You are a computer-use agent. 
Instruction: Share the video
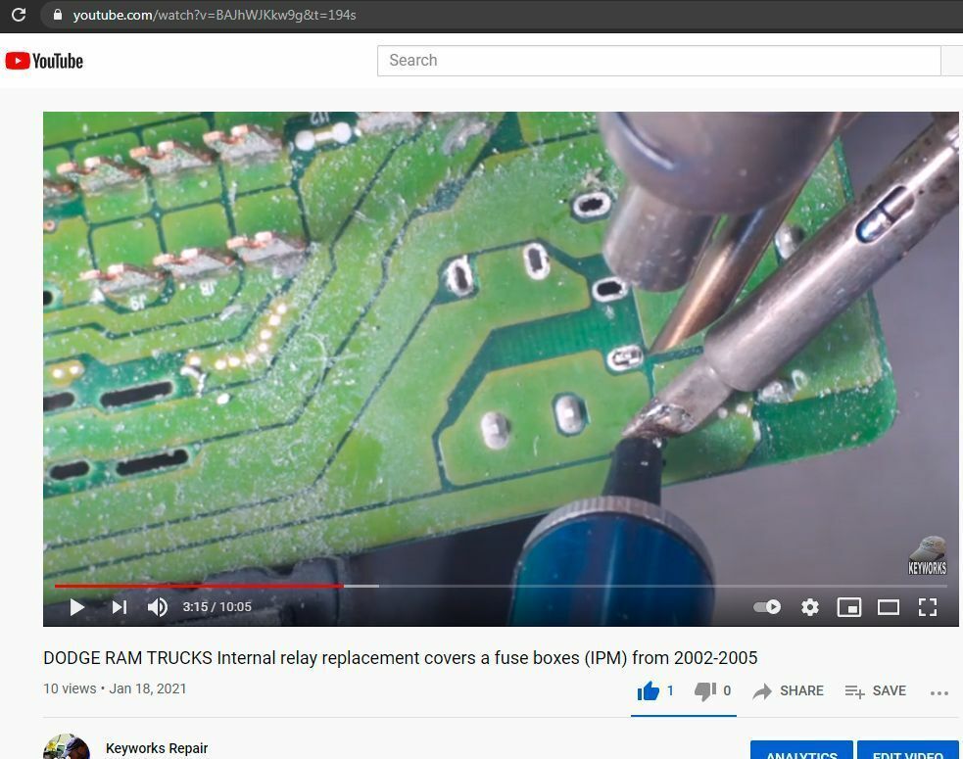(789, 691)
